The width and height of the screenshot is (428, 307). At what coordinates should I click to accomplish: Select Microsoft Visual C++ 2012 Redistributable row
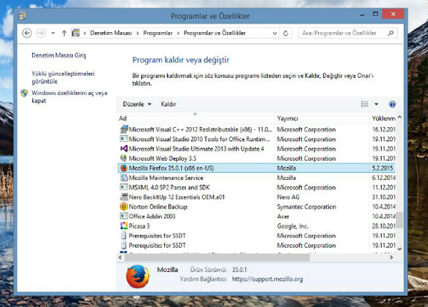click(257, 129)
